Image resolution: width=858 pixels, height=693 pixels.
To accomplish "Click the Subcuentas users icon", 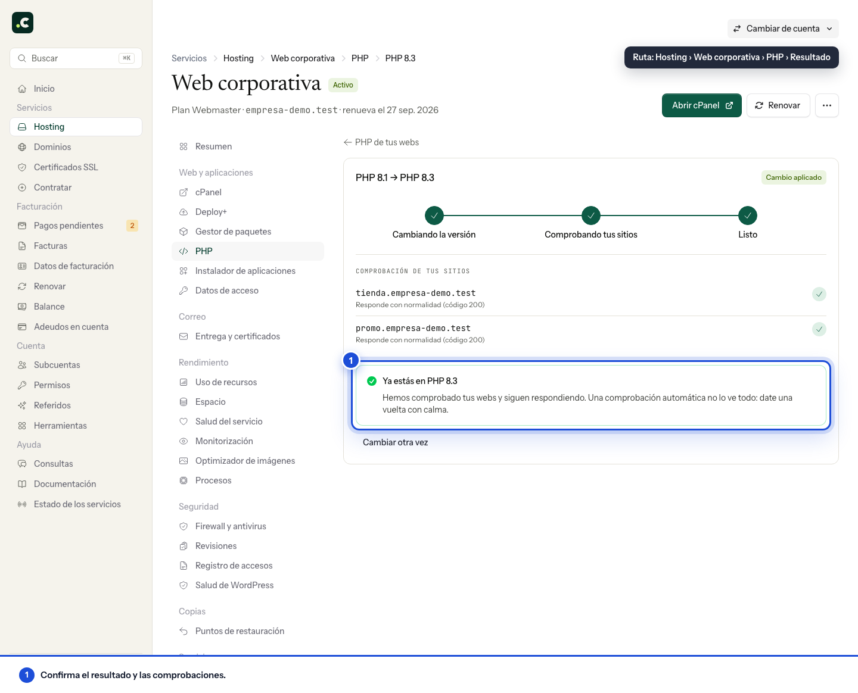I will (22, 365).
